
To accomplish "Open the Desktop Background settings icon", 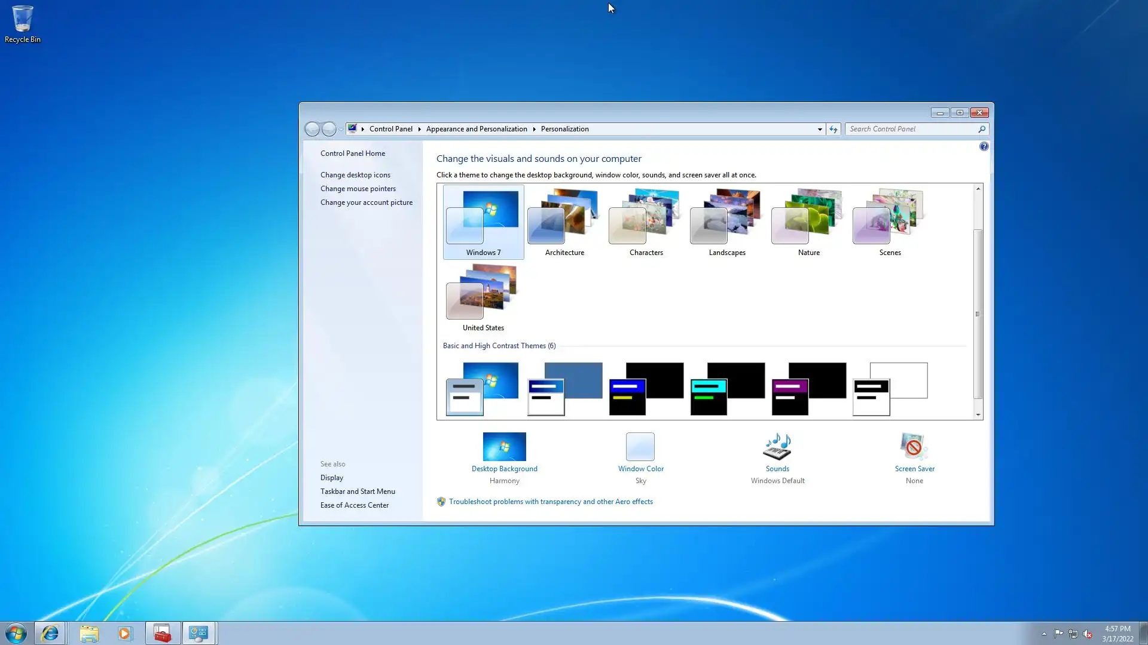I will tap(504, 447).
